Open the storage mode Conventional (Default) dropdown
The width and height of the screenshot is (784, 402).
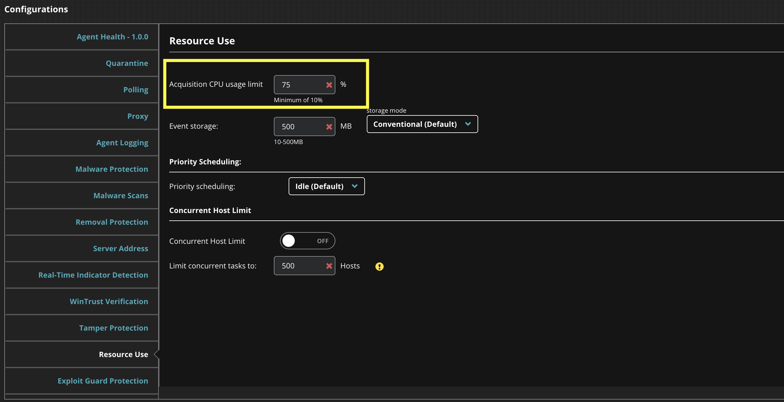pyautogui.click(x=422, y=124)
